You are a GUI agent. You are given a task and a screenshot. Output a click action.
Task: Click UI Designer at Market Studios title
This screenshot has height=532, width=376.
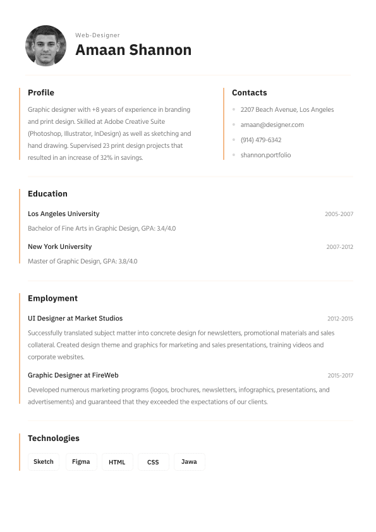[x=75, y=318]
